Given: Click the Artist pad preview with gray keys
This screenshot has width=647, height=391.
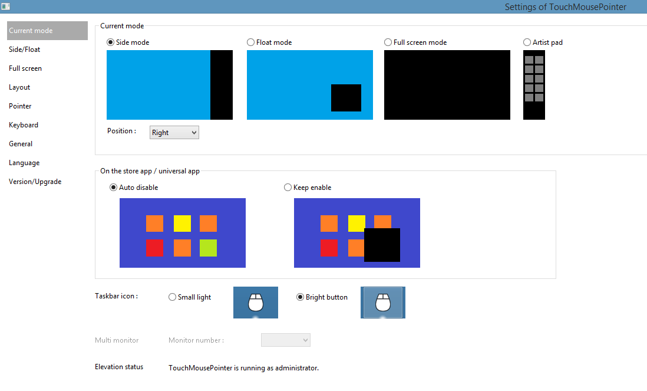Looking at the screenshot, I should coord(534,85).
